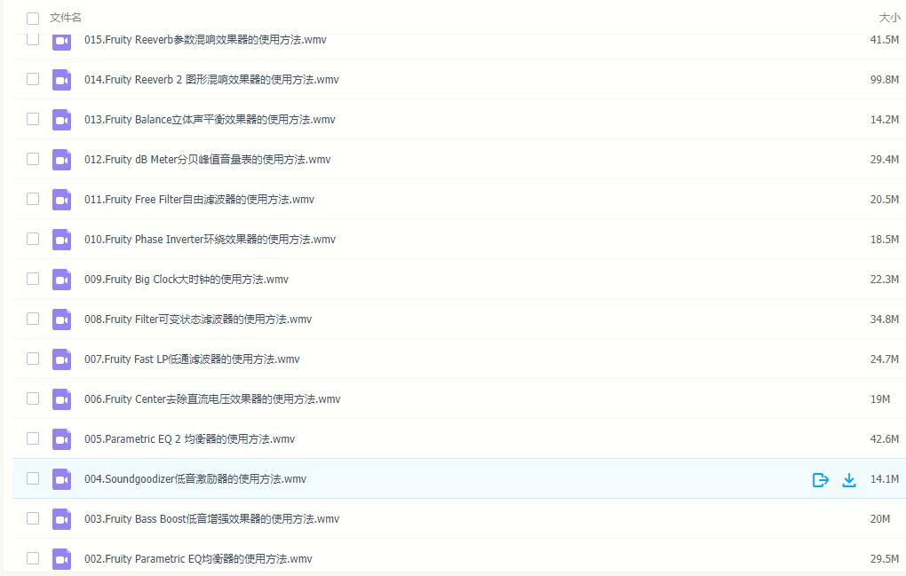The image size is (906, 576).
Task: Click the video icon for 003.Fruity Bass Boost
Action: (x=62, y=519)
